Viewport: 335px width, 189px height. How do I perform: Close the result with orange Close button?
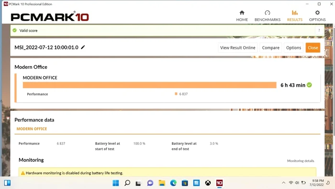(x=313, y=48)
